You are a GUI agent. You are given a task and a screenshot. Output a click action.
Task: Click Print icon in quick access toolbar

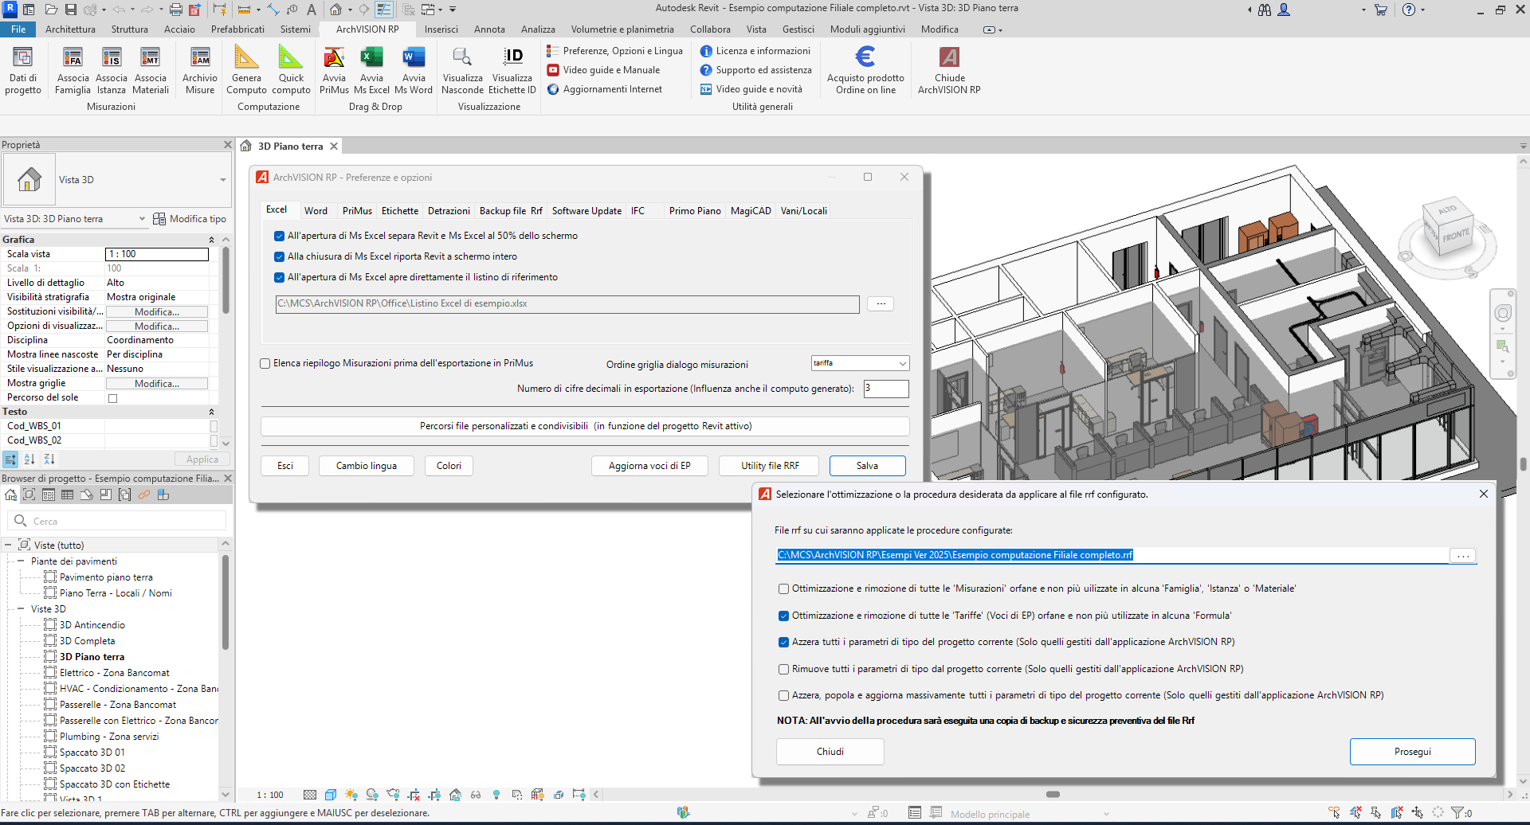[x=175, y=10]
